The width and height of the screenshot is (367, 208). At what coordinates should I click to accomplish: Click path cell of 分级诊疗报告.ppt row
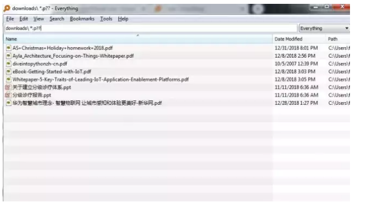[x=339, y=95]
